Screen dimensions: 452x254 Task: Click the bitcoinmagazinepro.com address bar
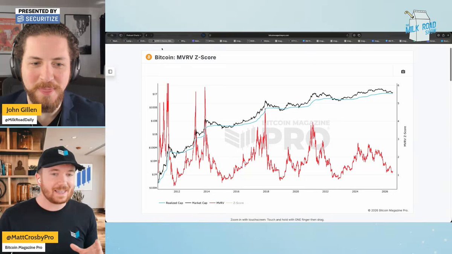pyautogui.click(x=279, y=35)
